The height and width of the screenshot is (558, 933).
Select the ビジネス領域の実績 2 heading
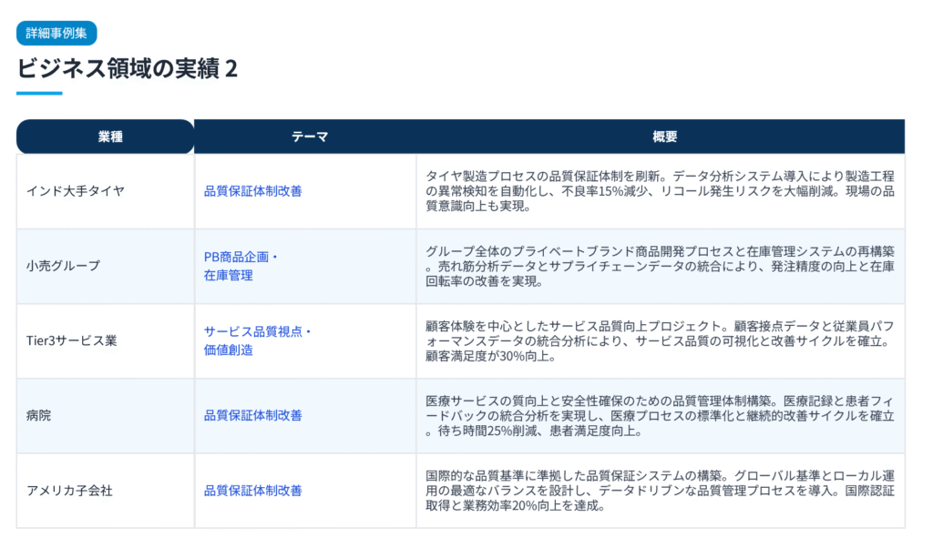coord(127,69)
